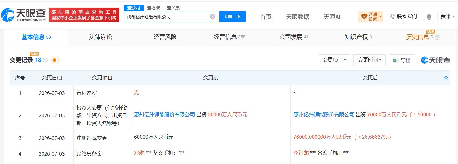Collapse the table with the double-chevron icon

pos(446,78)
